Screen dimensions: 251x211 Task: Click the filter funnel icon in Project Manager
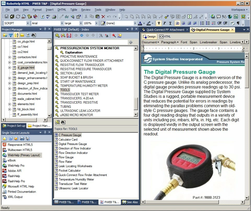[x=10, y=35]
